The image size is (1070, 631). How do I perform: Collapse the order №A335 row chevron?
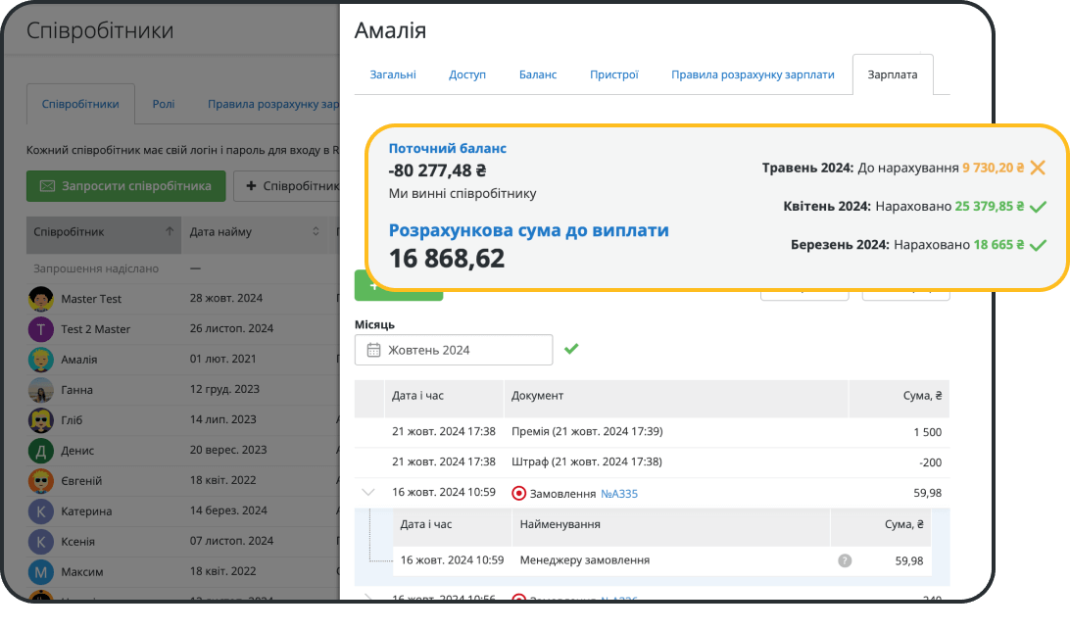368,493
